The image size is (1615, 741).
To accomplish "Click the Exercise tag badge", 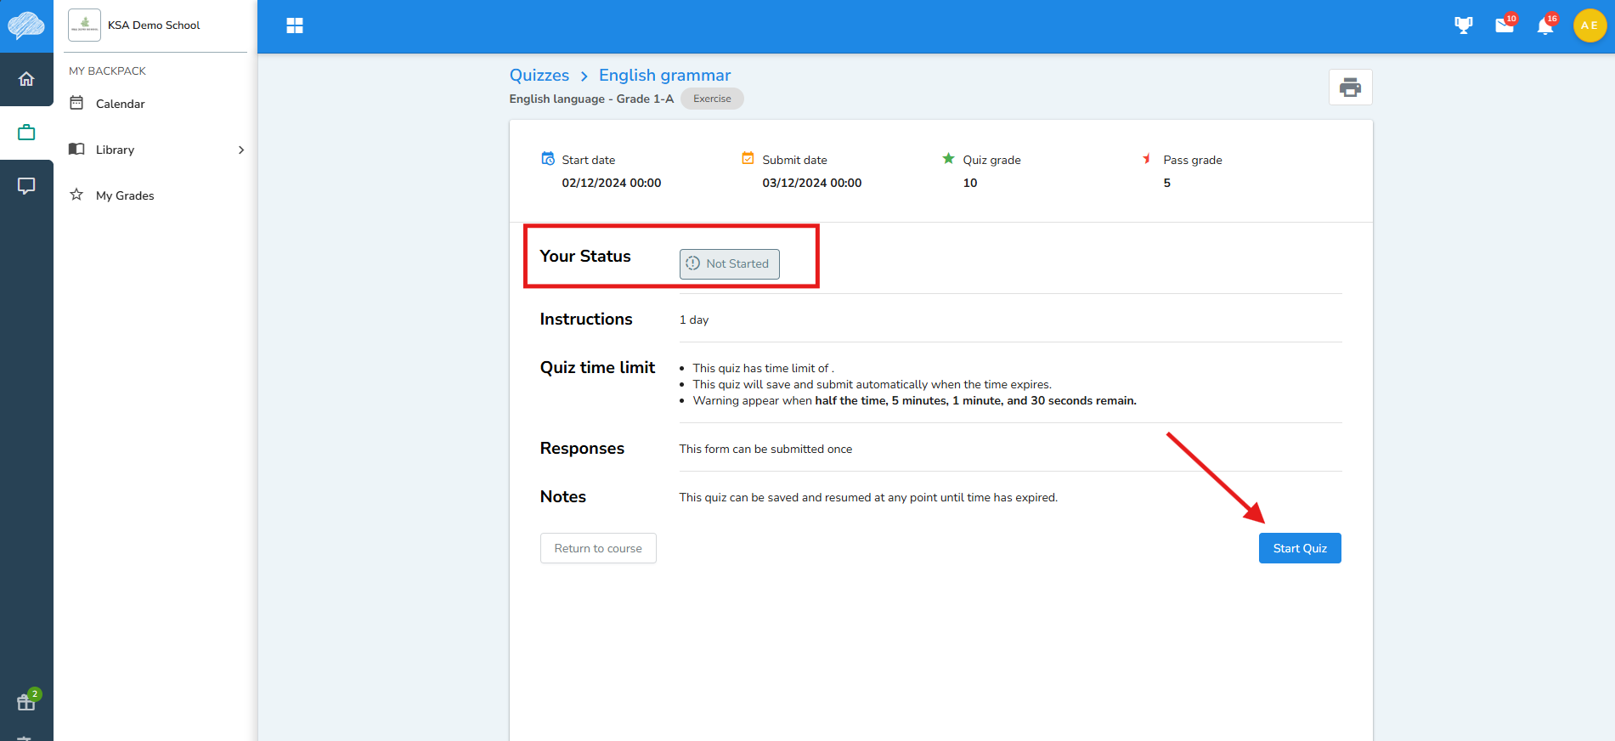I will pos(712,99).
